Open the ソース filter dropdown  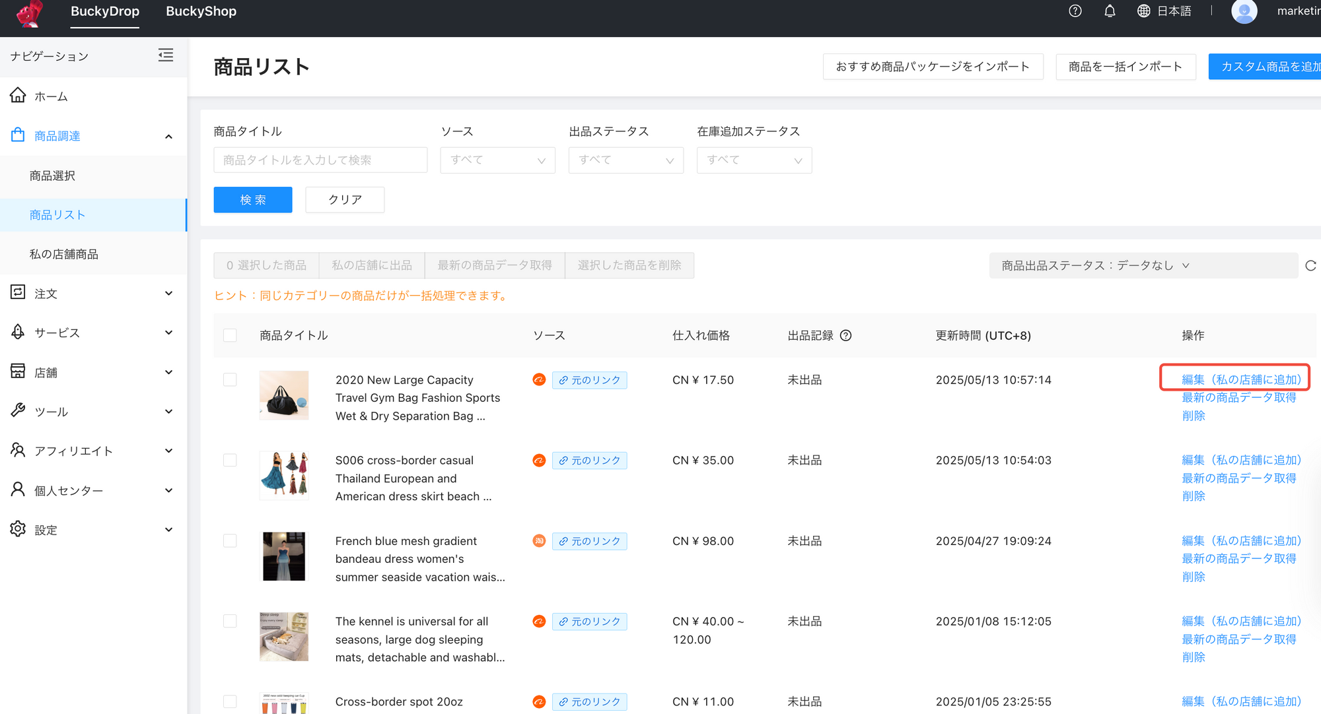[497, 160]
